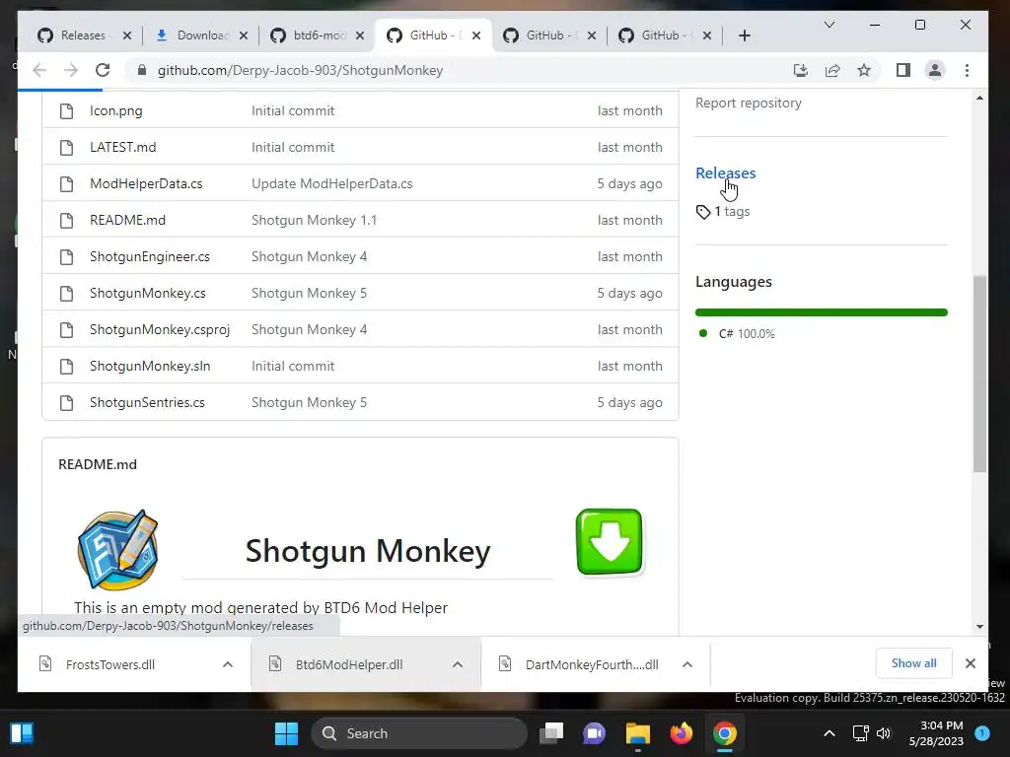Open downloaded FrostsTowers.dll

click(x=110, y=664)
